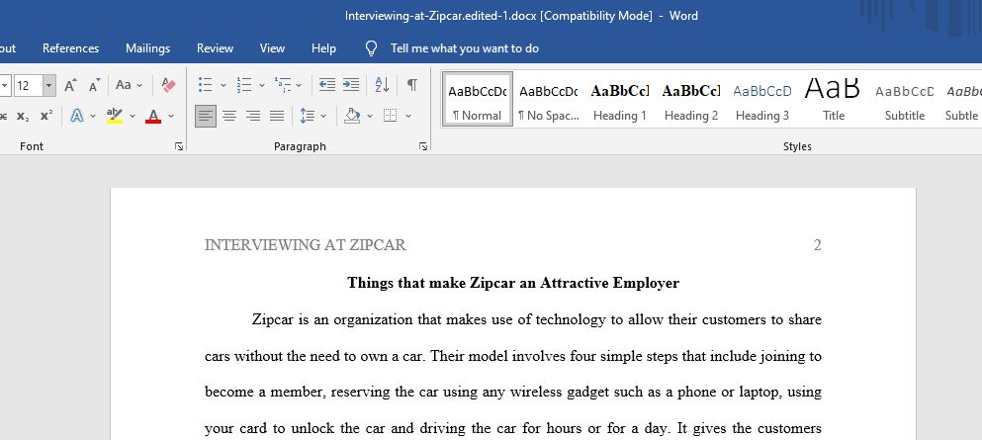Expand line spacing dropdown arrow
The height and width of the screenshot is (440, 982).
point(323,116)
